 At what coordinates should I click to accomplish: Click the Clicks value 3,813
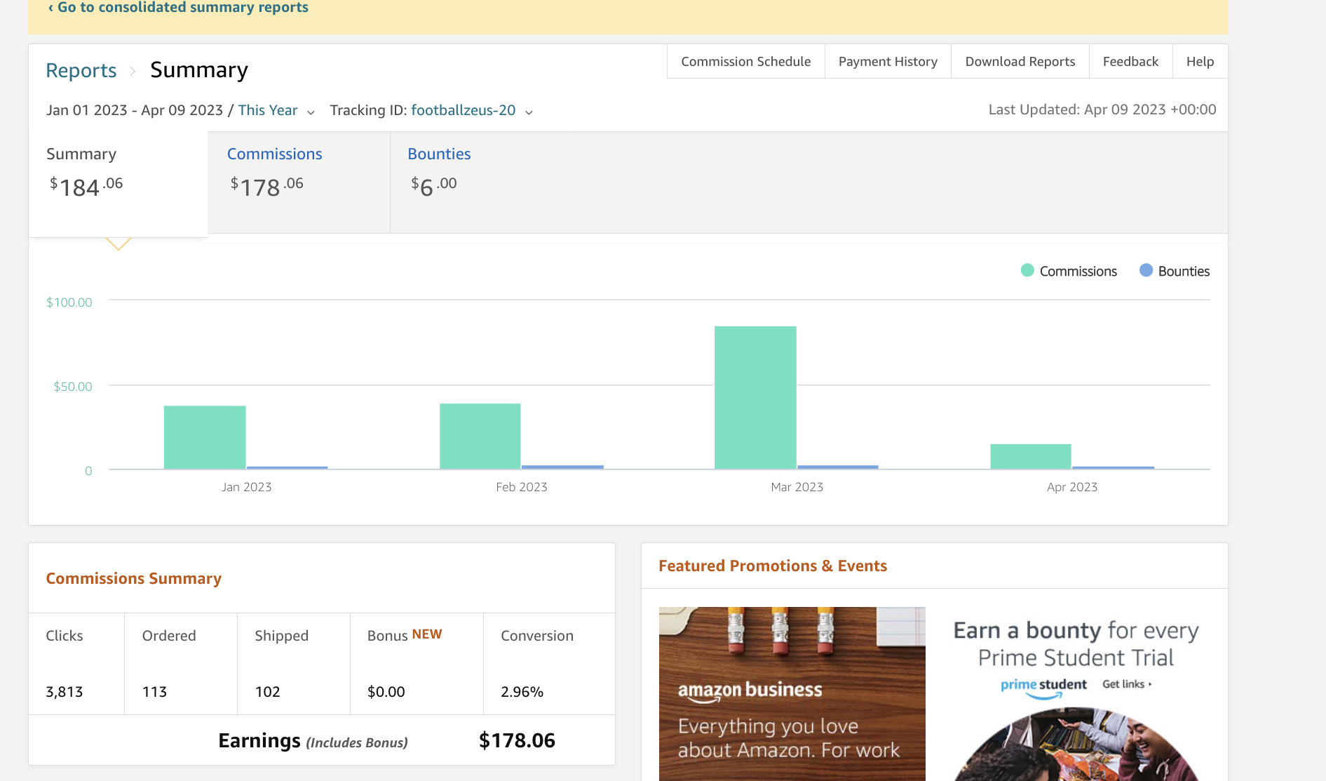point(65,692)
